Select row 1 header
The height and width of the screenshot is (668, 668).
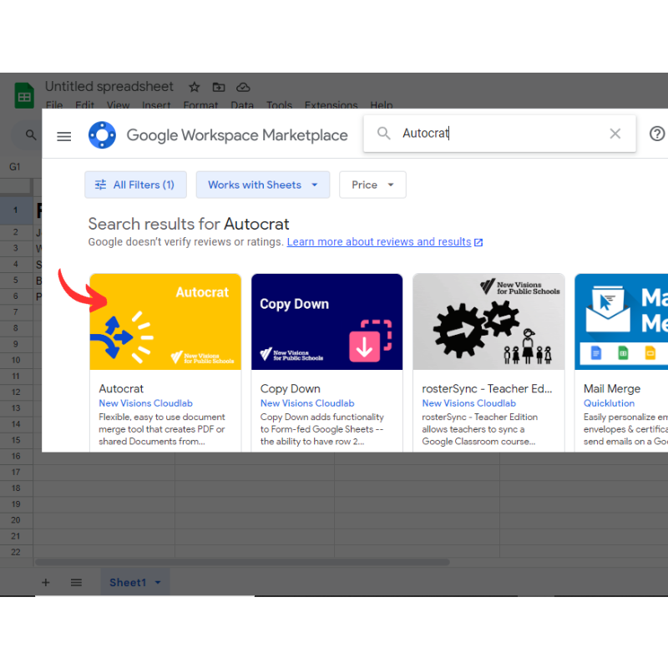(16, 210)
